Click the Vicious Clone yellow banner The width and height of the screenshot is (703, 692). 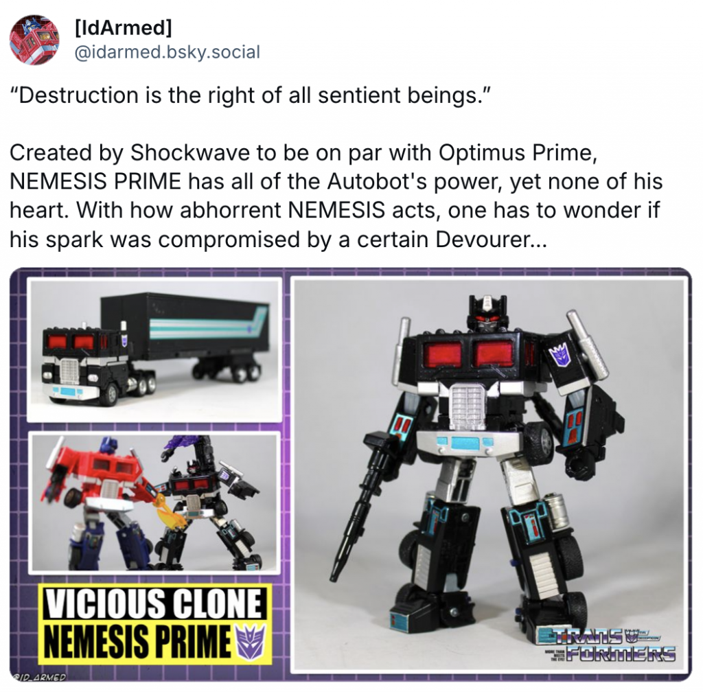[x=155, y=623]
